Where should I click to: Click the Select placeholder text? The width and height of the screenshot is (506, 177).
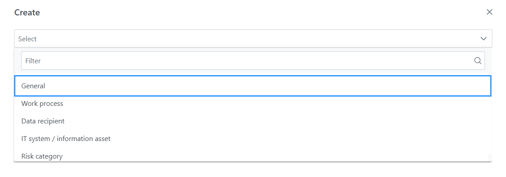point(28,39)
